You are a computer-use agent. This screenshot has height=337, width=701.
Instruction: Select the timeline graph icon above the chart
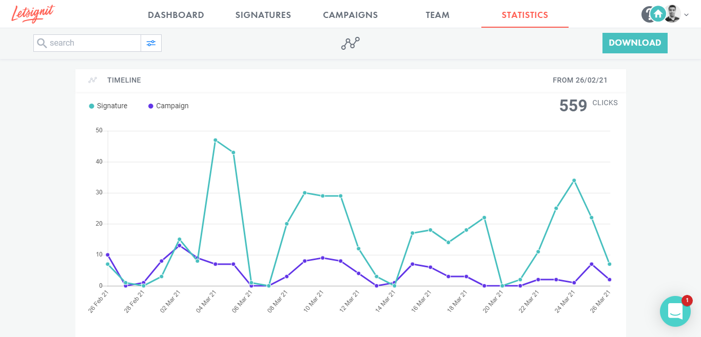point(350,43)
